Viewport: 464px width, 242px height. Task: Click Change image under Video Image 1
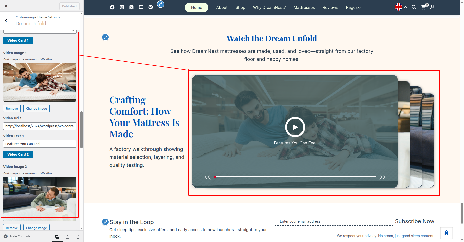[x=36, y=108]
